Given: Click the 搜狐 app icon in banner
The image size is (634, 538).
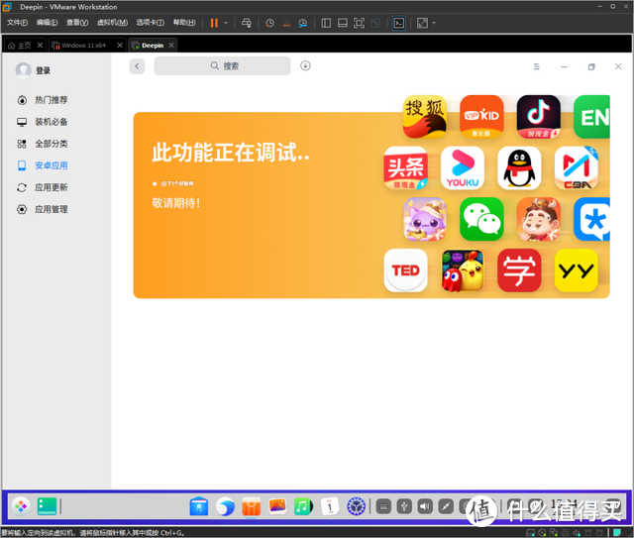Looking at the screenshot, I should coord(425,117).
